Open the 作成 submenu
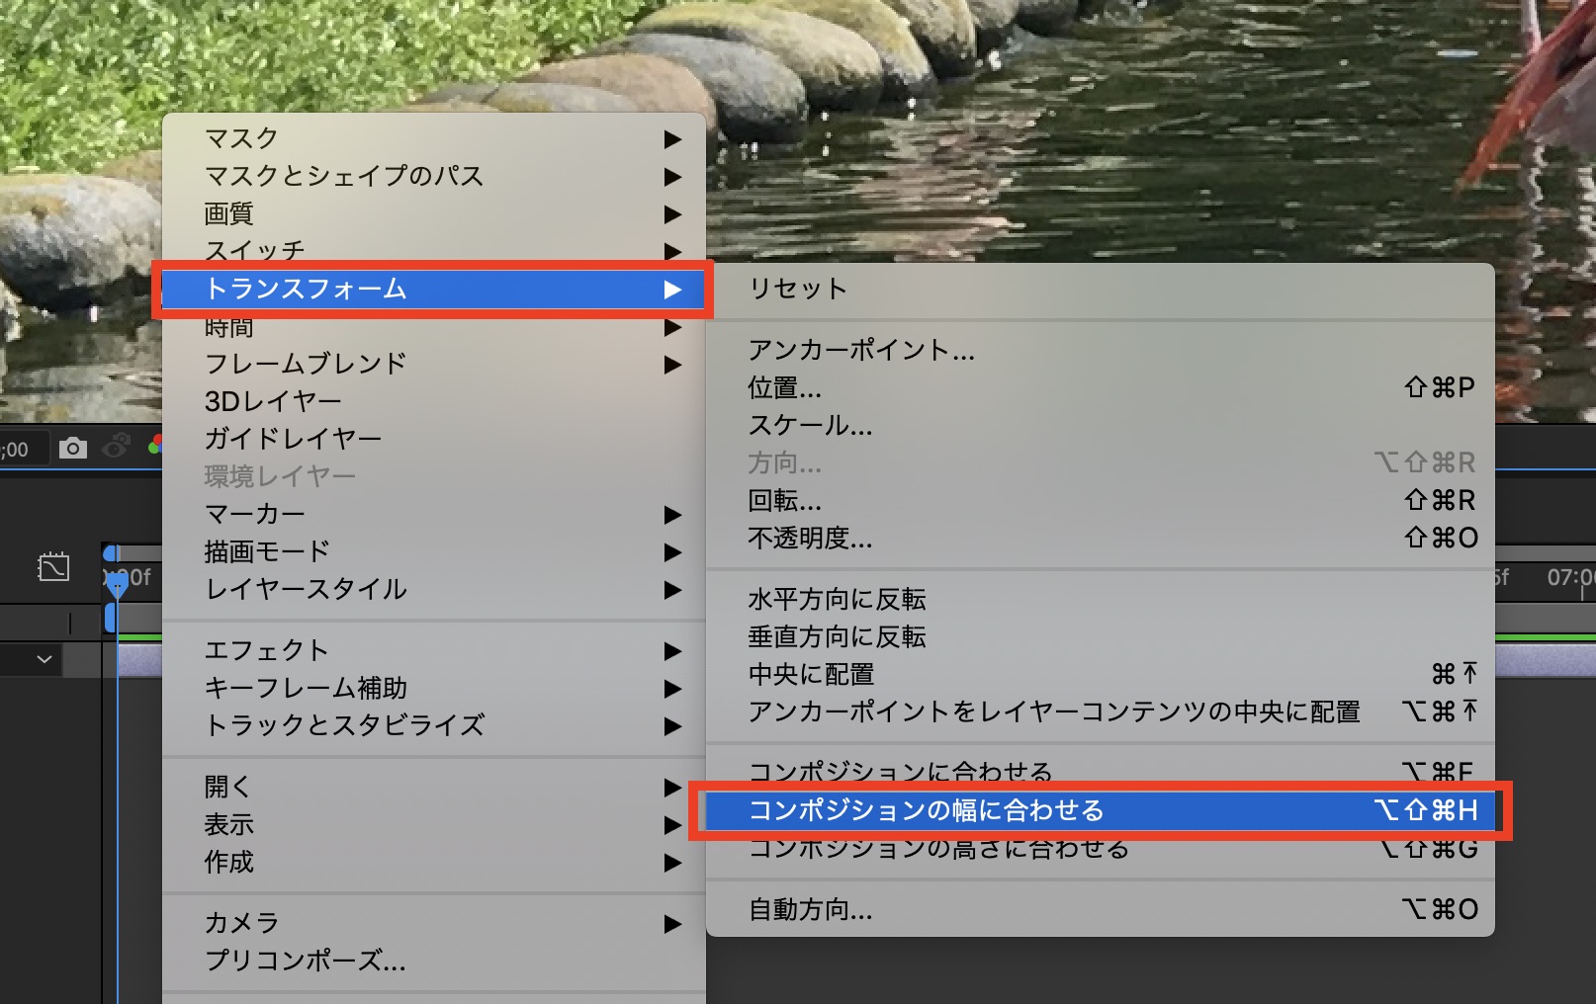1596x1004 pixels. (434, 862)
